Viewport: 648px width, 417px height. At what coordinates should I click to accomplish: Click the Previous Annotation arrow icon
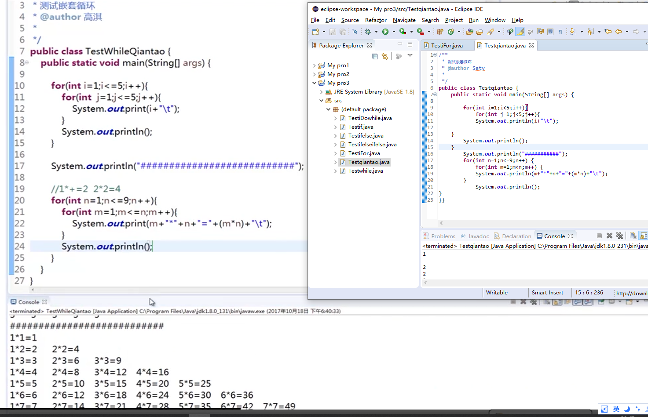(591, 32)
